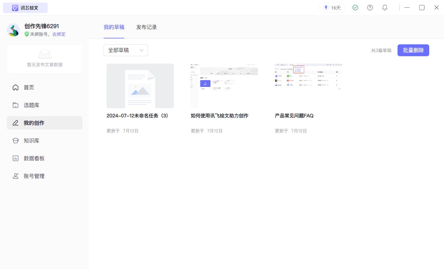
Task: Click the user avatar image
Action: pos(13,30)
